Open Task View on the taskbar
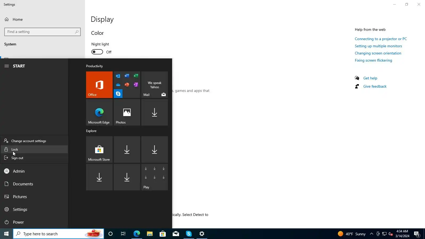 [123, 234]
